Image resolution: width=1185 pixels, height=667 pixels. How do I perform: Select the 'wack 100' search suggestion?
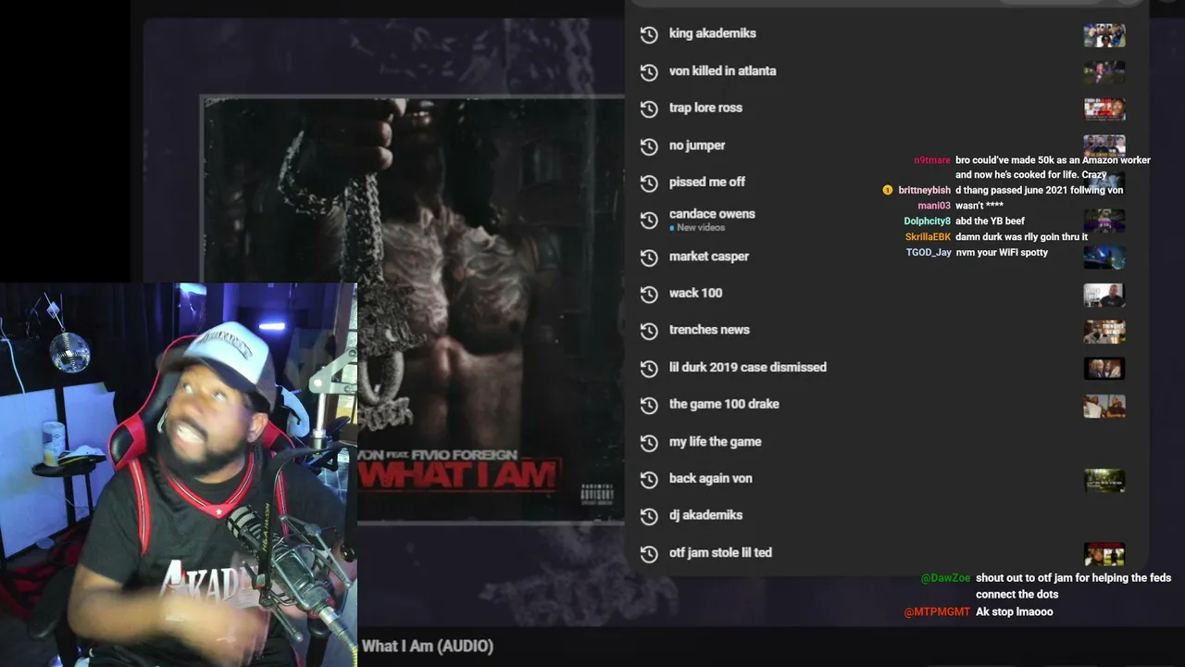pyautogui.click(x=695, y=293)
